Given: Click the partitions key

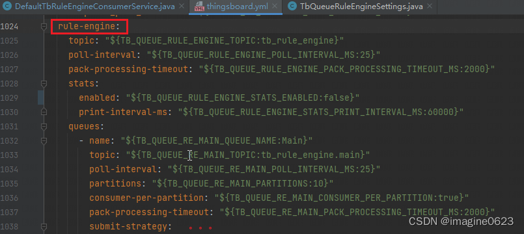Looking at the screenshot, I should (x=116, y=183).
